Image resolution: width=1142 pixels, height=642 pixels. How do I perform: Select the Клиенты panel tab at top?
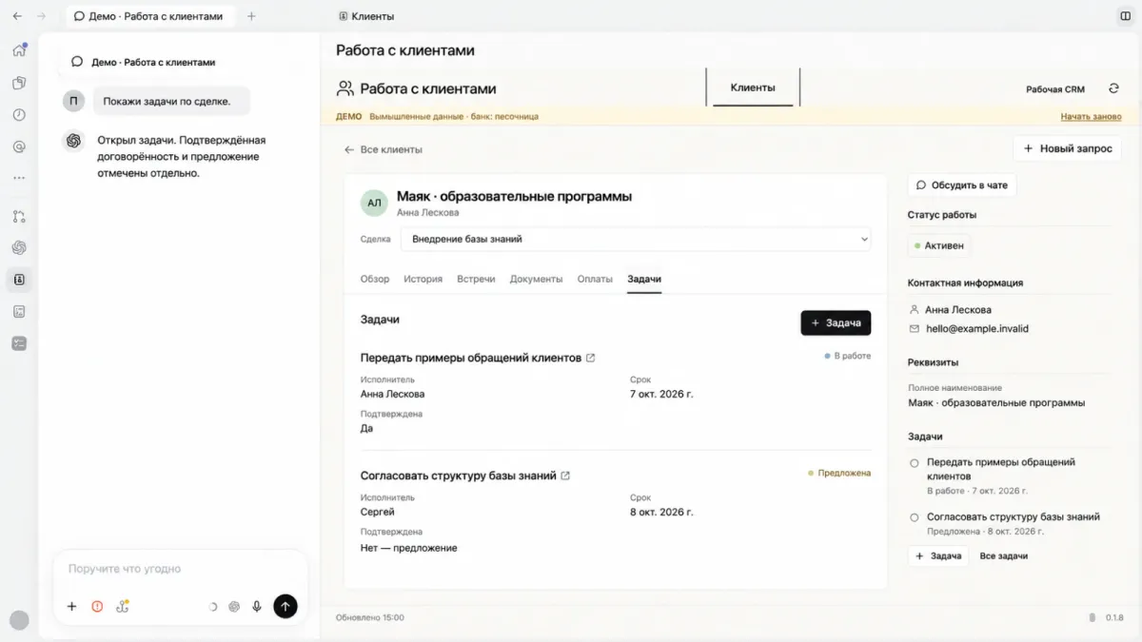pyautogui.click(x=366, y=16)
